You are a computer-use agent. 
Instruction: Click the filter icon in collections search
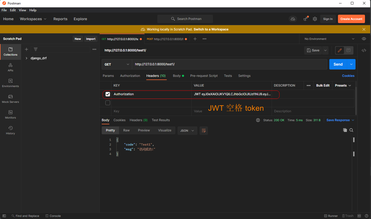[36, 49]
